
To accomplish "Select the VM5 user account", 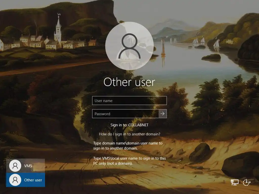I will tap(26, 166).
